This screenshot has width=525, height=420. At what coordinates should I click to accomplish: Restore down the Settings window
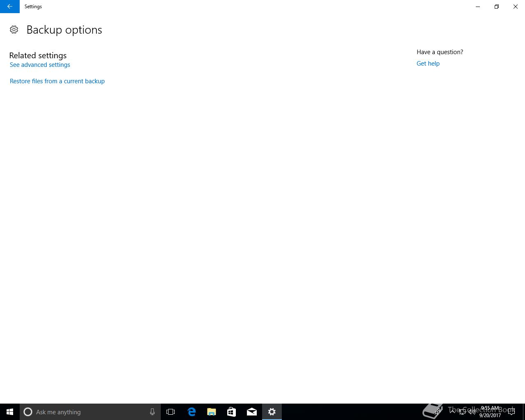coord(497,7)
